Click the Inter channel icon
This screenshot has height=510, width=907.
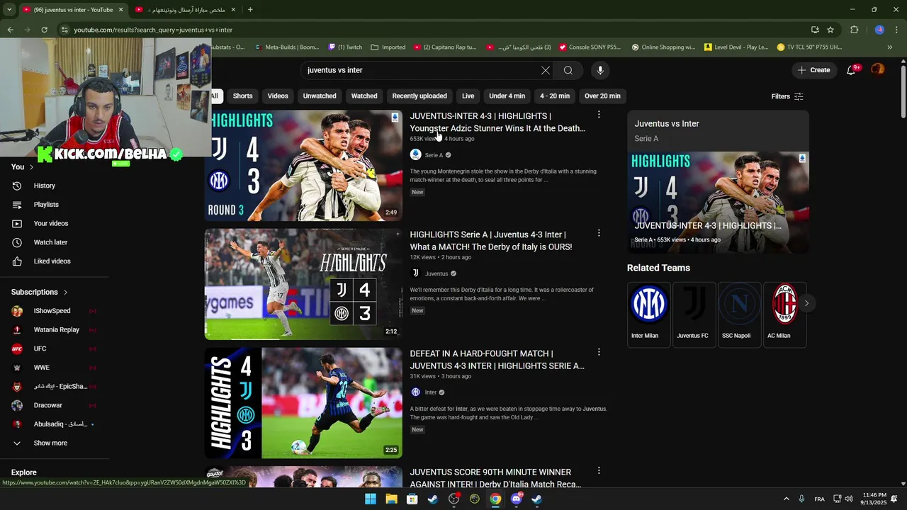[416, 392]
